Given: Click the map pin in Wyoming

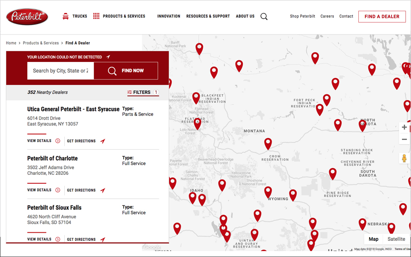Looking at the screenshot, I should tap(268, 192).
